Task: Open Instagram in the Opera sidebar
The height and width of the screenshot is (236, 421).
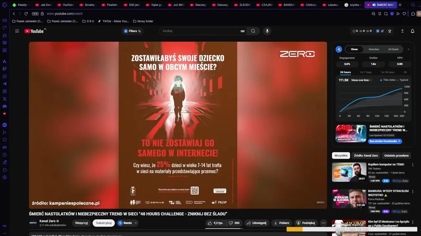Action: [5, 91]
